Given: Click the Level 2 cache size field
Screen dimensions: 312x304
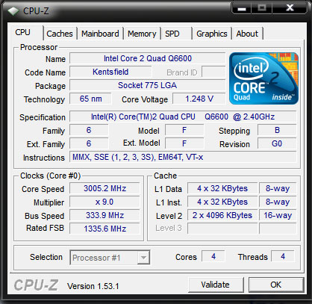Looking at the screenshot, I should pyautogui.click(x=222, y=215).
